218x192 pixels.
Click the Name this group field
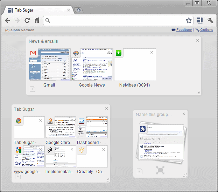[x=154, y=115]
